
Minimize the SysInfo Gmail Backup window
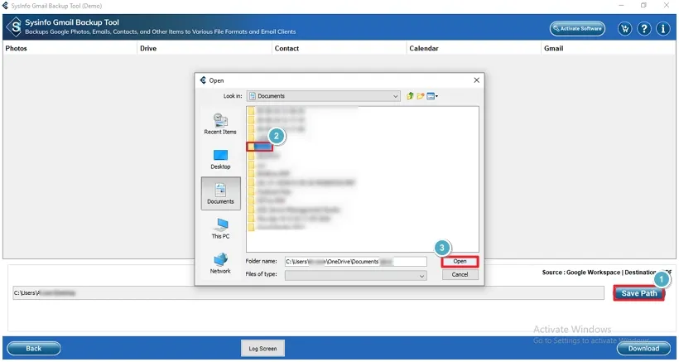pyautogui.click(x=622, y=5)
